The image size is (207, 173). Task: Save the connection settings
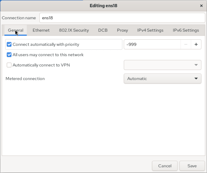tap(192, 166)
